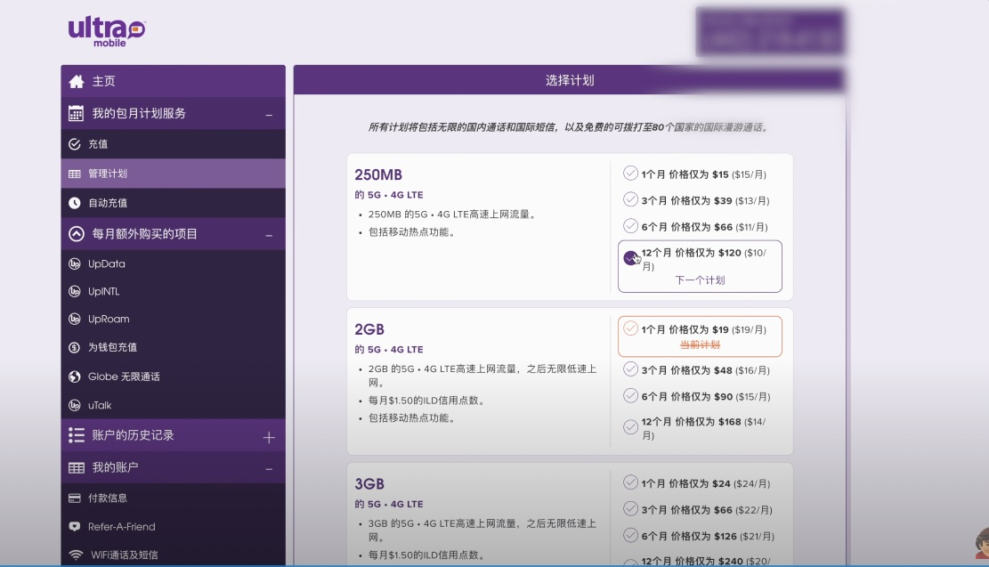Open UpRoam sidebar entry

pos(173,320)
